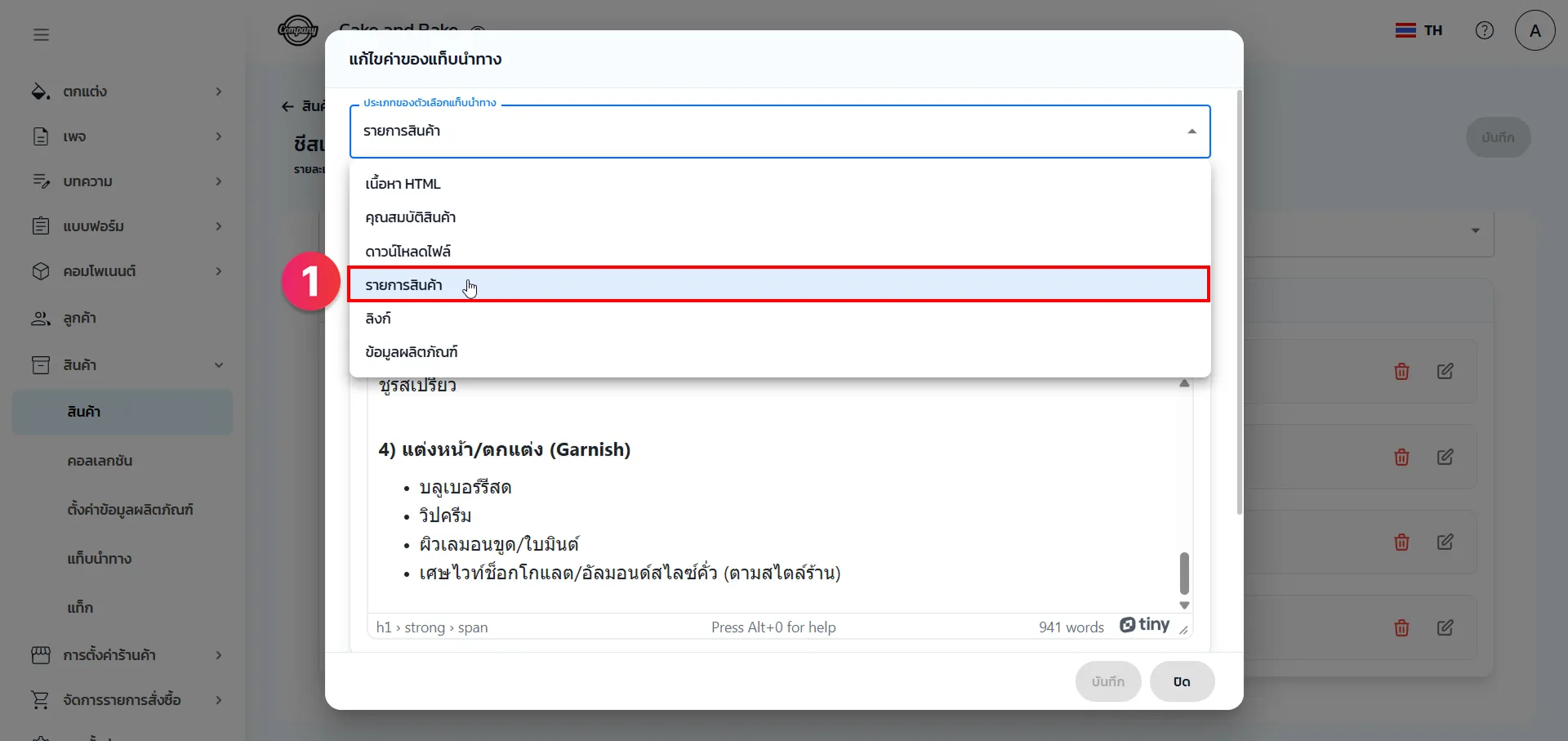Click the ปิด button in dialog

(1181, 681)
